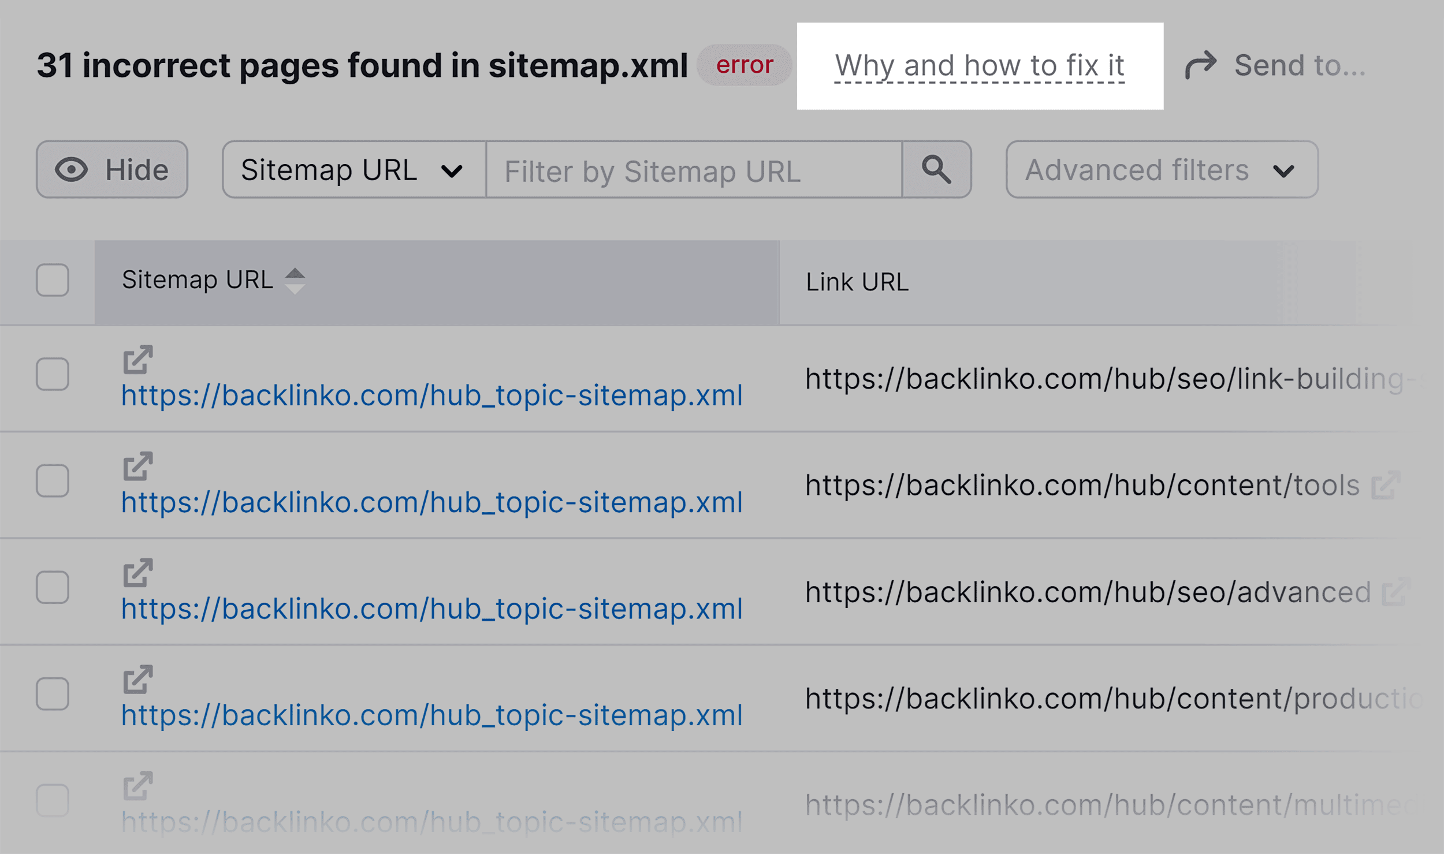The height and width of the screenshot is (854, 1444).
Task: Check the select-all checkbox in the table header
Action: point(52,280)
